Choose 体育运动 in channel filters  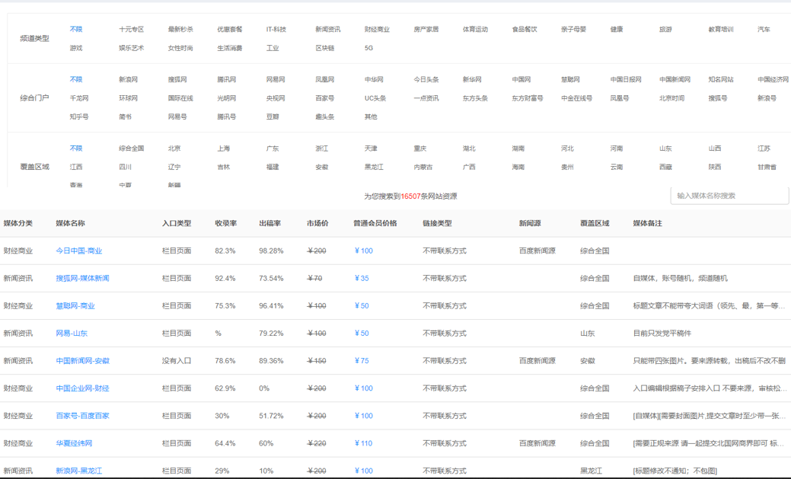475,29
